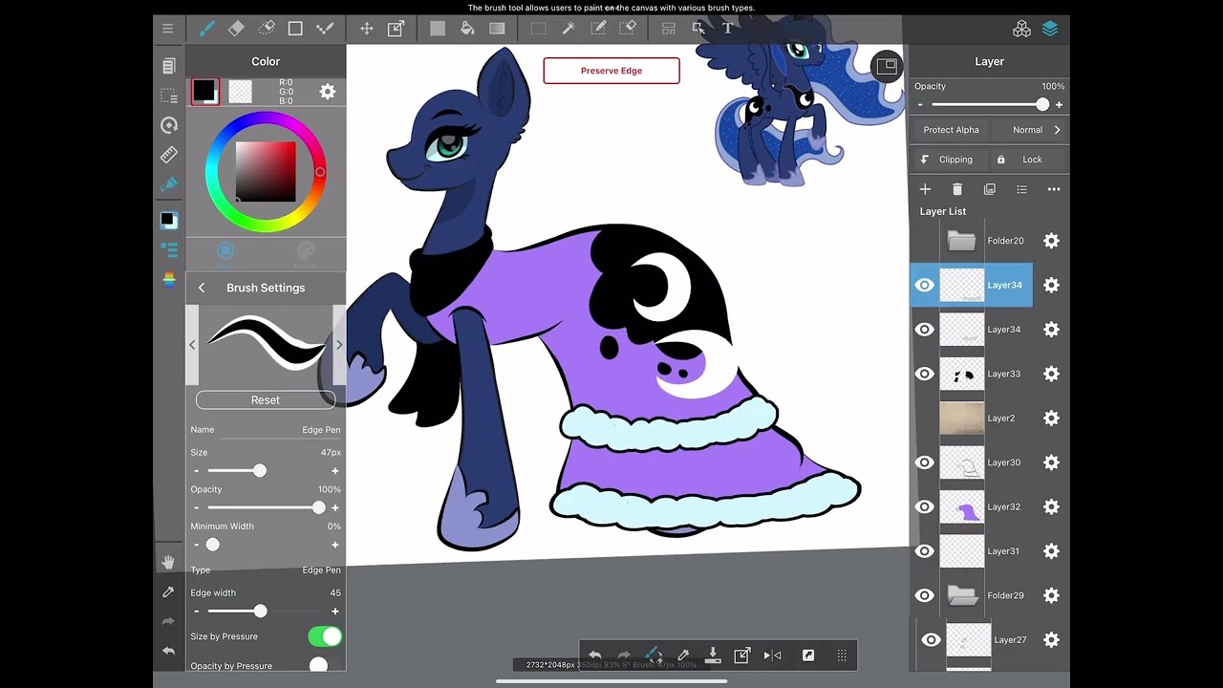1223x688 pixels.
Task: Open layer more options ellipsis
Action: (x=1054, y=189)
